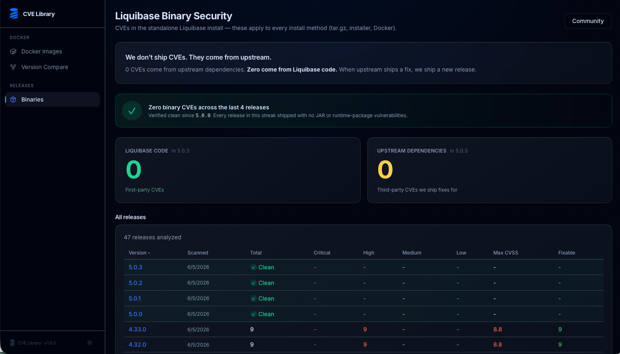Click the First-party CVEs label
Image resolution: width=620 pixels, height=354 pixels.
pyautogui.click(x=145, y=190)
